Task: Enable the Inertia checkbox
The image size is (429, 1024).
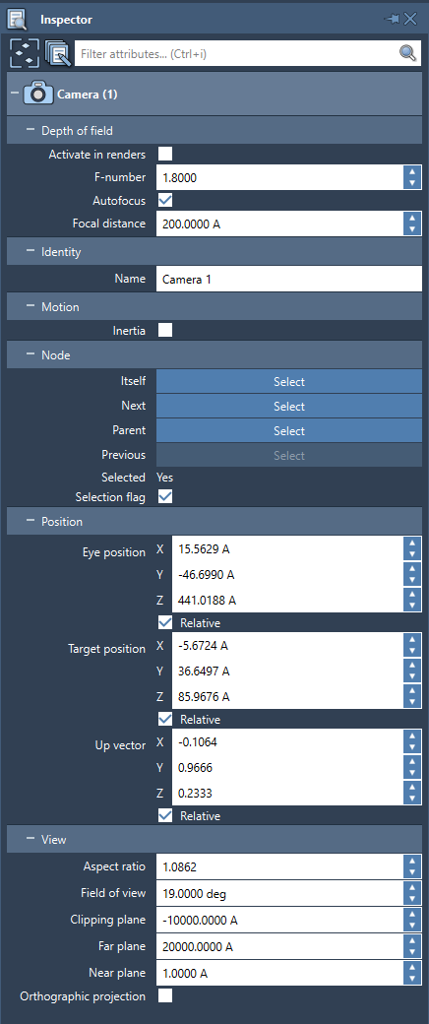Action: pos(165,331)
